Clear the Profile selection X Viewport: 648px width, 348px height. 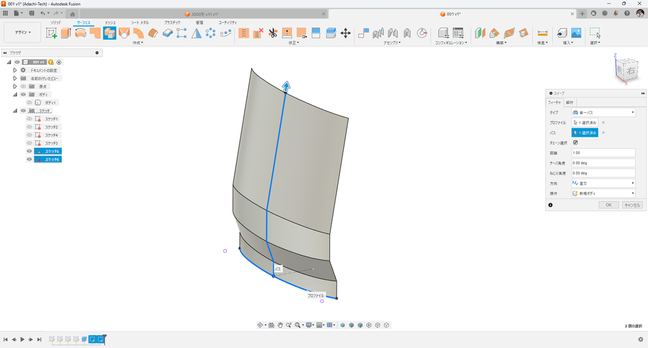pyautogui.click(x=603, y=122)
